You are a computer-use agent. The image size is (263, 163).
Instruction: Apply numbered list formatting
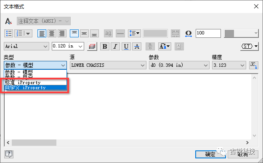pyautogui.click(x=19, y=33)
